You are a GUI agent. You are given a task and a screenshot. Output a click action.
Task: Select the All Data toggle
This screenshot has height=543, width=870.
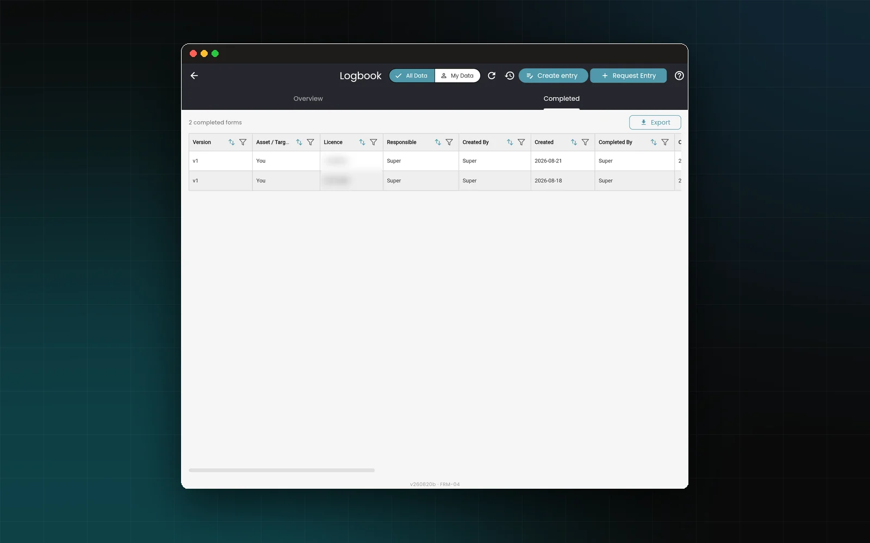[x=412, y=75]
